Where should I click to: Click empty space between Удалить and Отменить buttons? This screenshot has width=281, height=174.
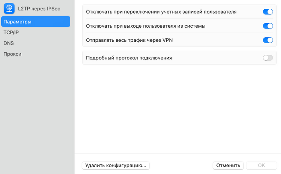pos(181,165)
